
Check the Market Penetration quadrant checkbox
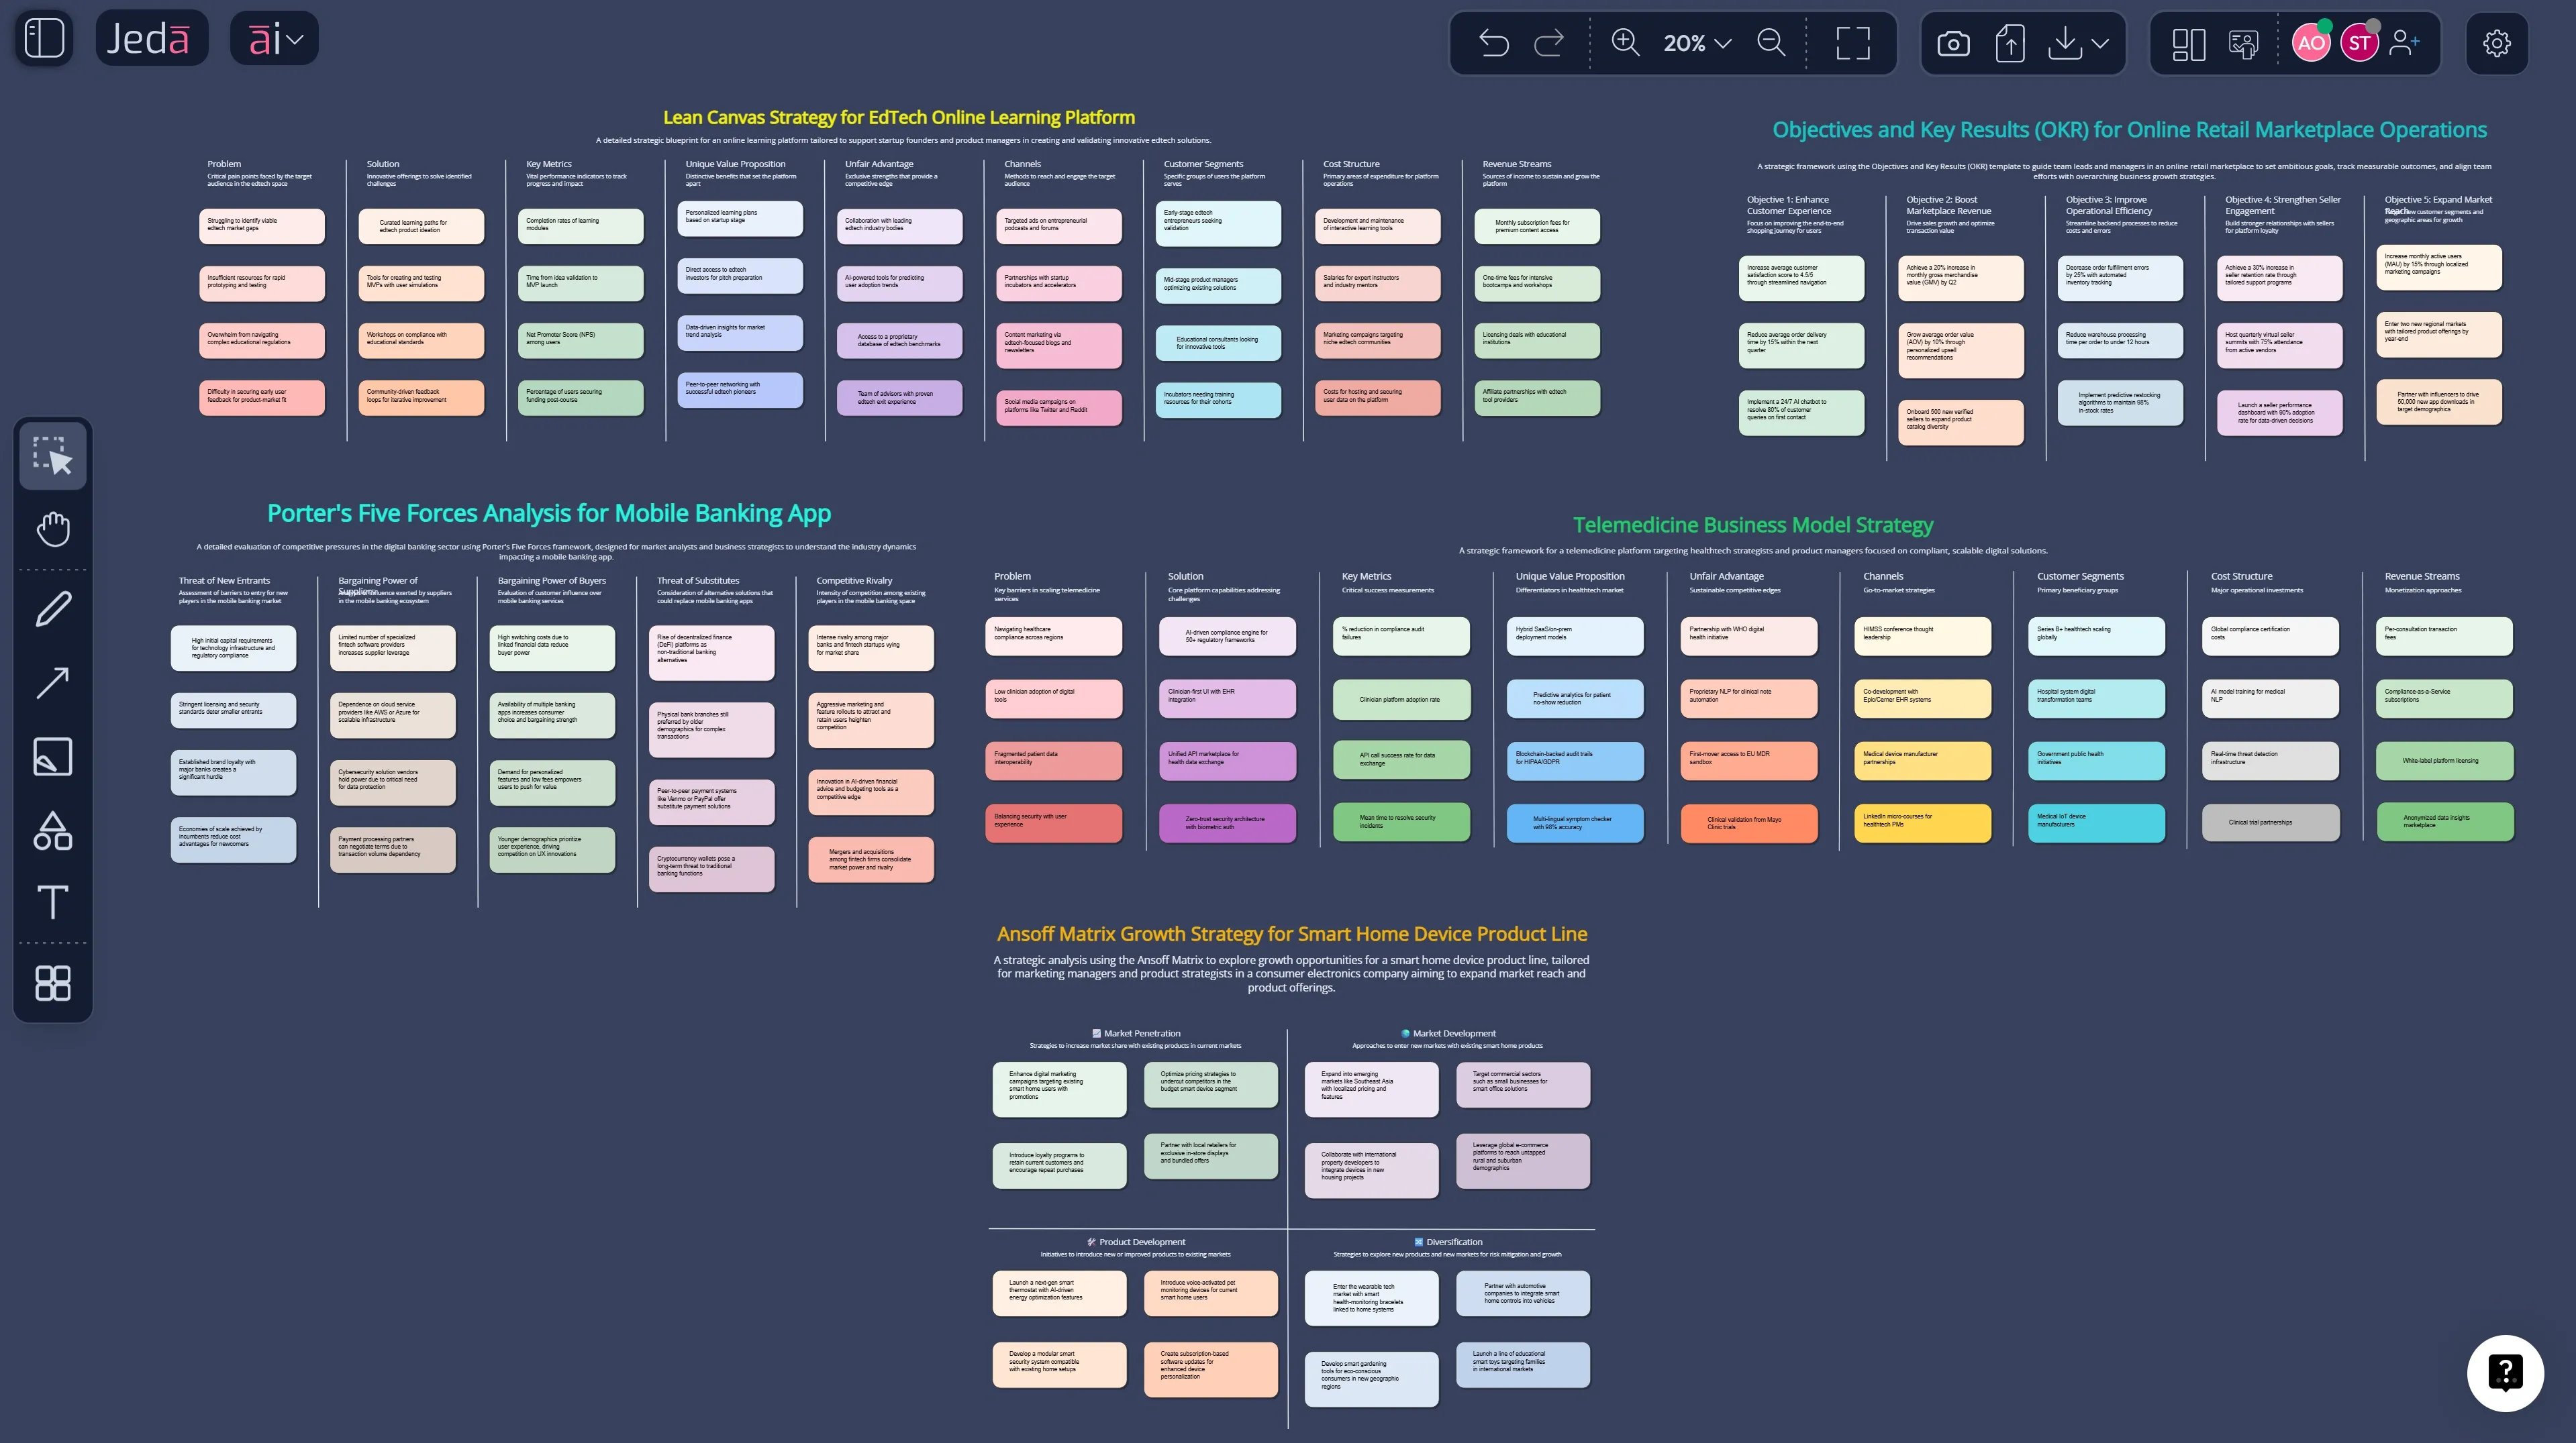pyautogui.click(x=1096, y=1033)
